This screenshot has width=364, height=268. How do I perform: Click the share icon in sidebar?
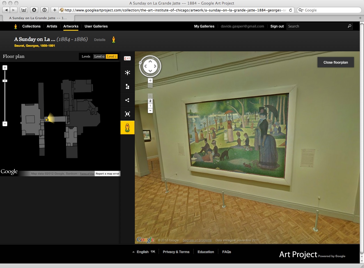coord(127,100)
